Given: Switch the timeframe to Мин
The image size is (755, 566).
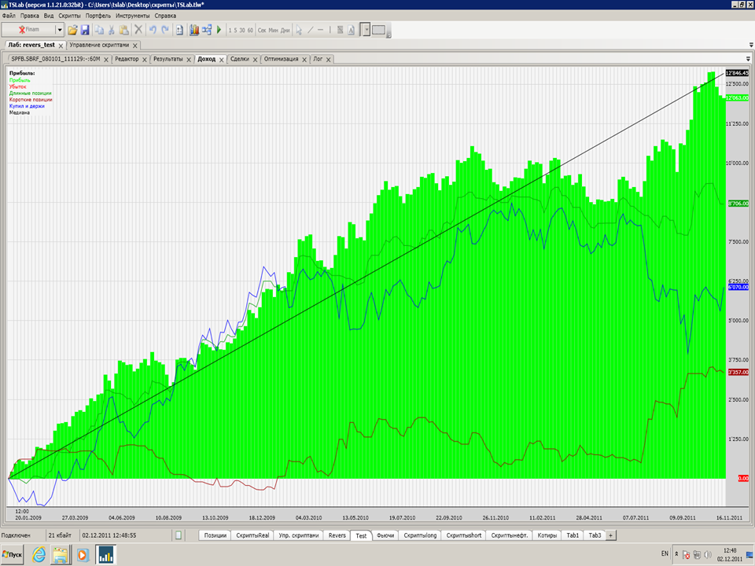Looking at the screenshot, I should click(x=273, y=30).
